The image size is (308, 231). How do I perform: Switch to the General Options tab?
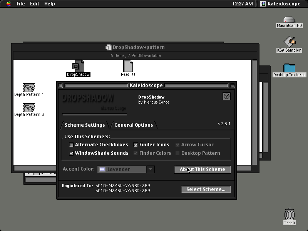[134, 125]
